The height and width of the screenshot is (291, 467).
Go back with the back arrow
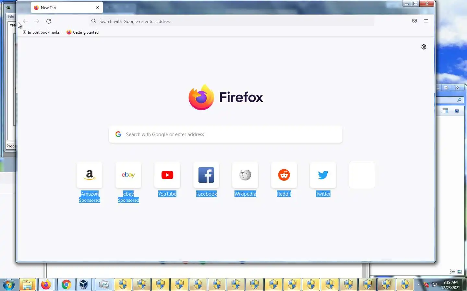[25, 21]
